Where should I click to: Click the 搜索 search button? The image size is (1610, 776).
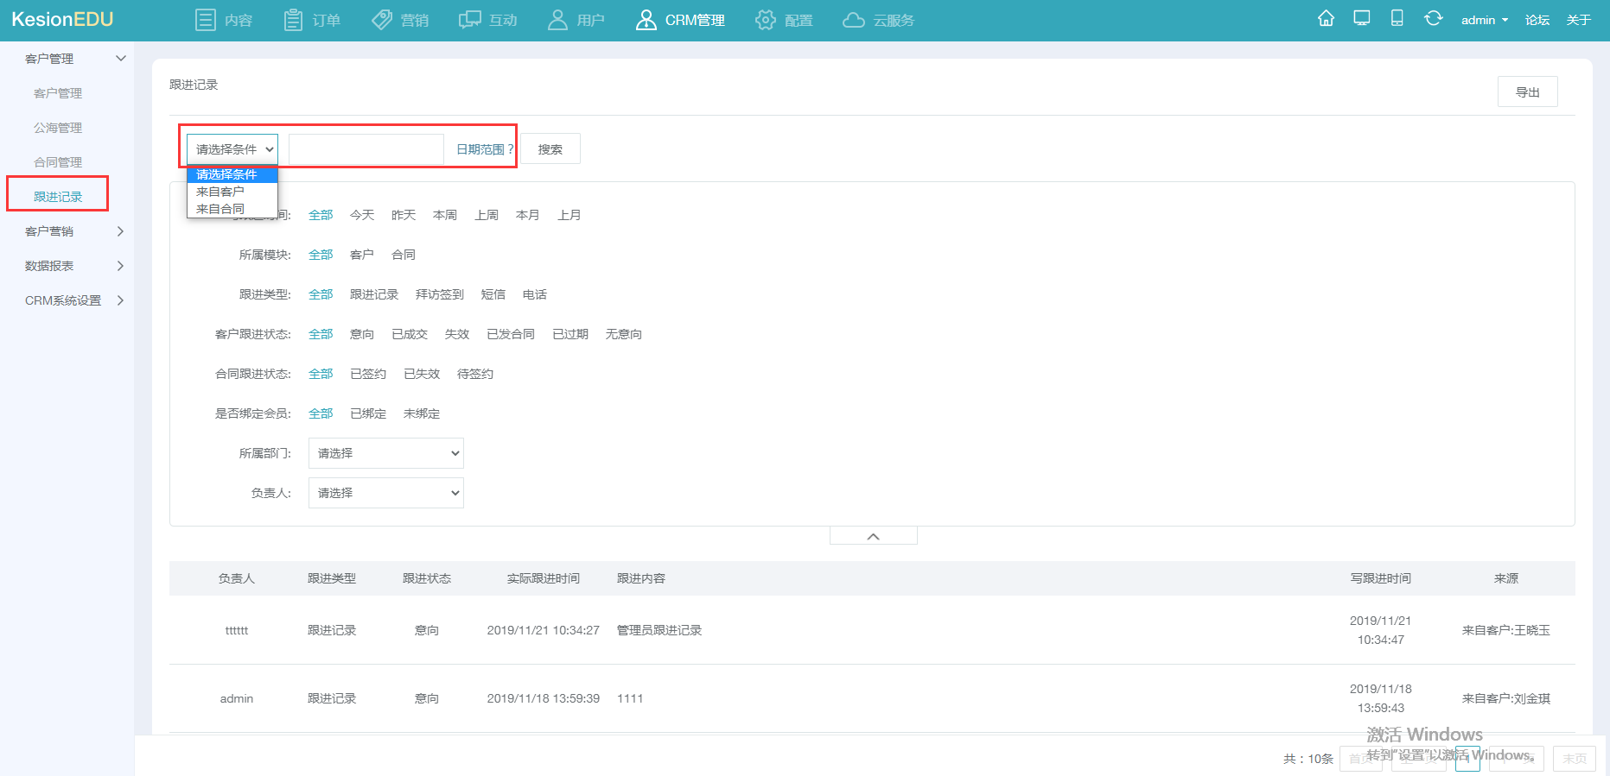[550, 149]
